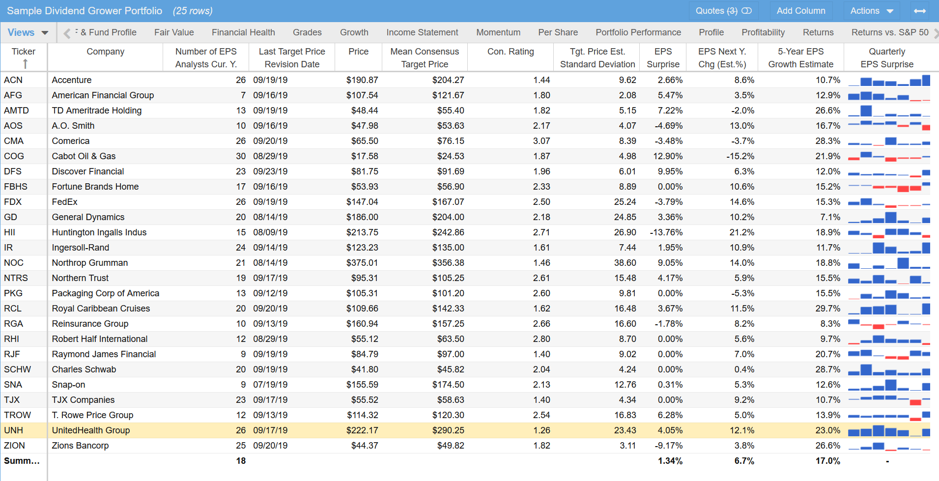Click the -15.2% EPS next year change
Viewport: 939px width, 481px height.
740,156
